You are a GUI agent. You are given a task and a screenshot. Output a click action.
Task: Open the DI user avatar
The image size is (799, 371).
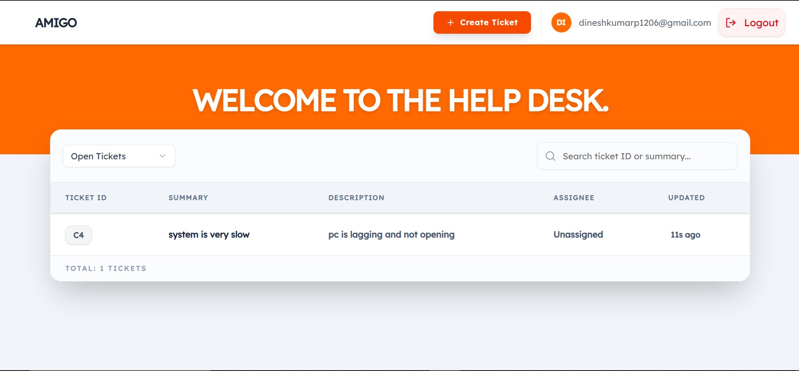(x=561, y=22)
